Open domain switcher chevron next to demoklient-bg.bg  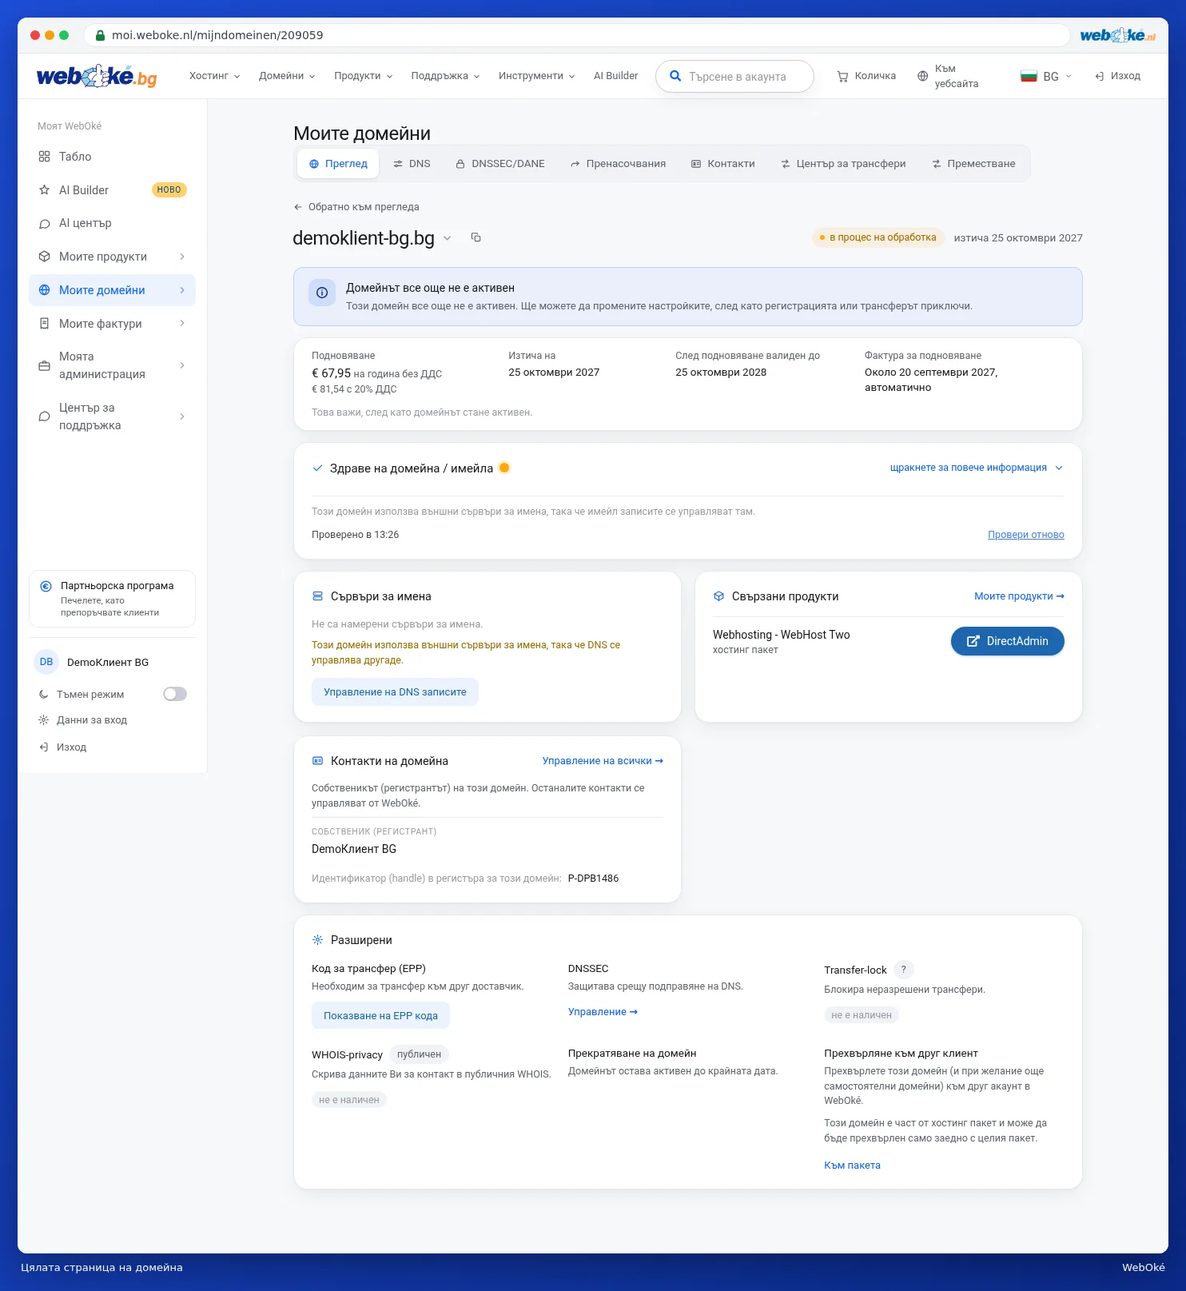448,238
